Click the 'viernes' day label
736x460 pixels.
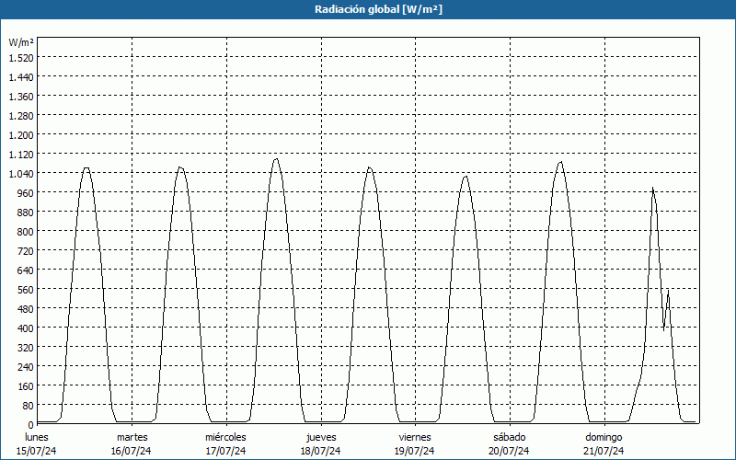pos(415,437)
